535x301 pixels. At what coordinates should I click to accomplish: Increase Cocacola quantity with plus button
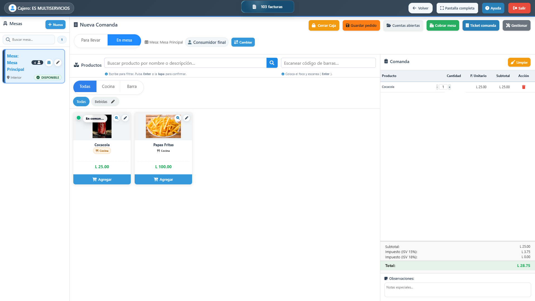449,87
